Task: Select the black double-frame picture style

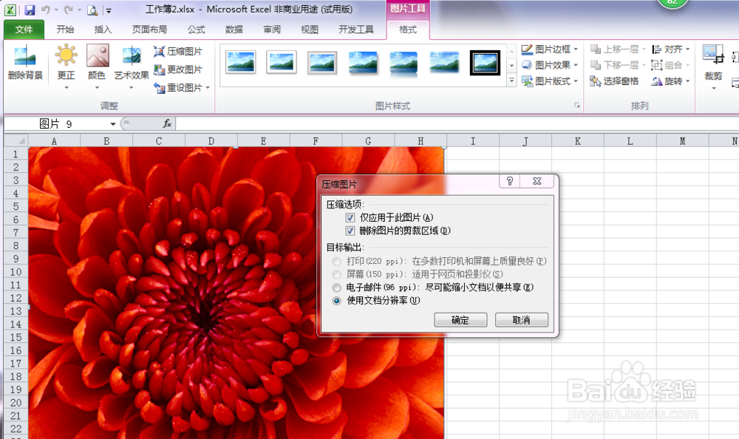Action: tap(485, 62)
